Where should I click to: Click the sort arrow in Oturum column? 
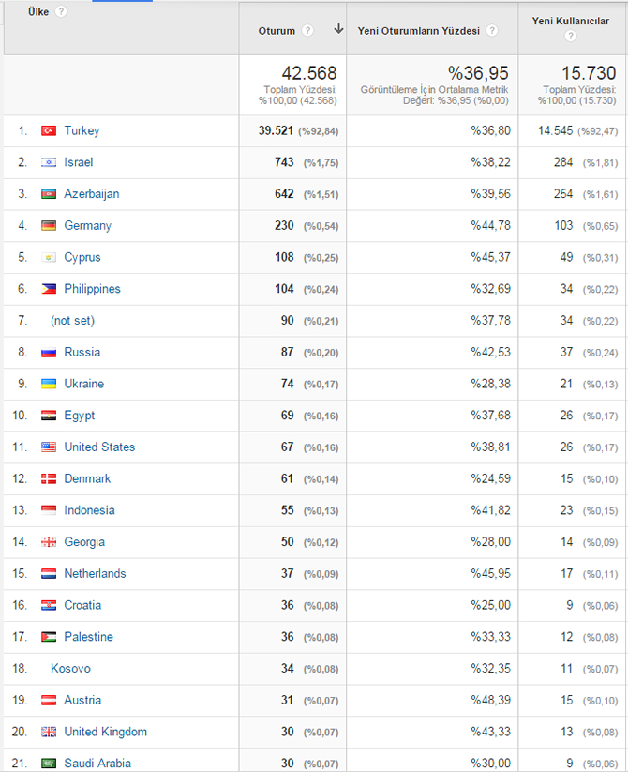[x=338, y=30]
